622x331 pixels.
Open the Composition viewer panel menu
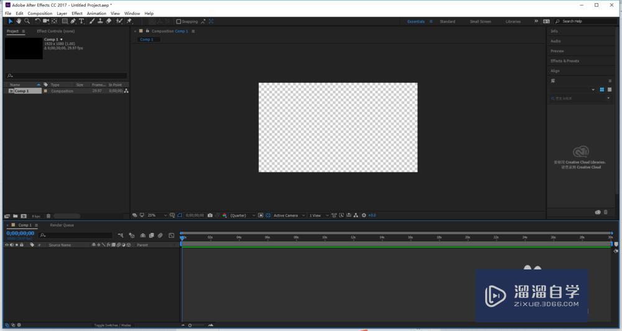(x=193, y=31)
